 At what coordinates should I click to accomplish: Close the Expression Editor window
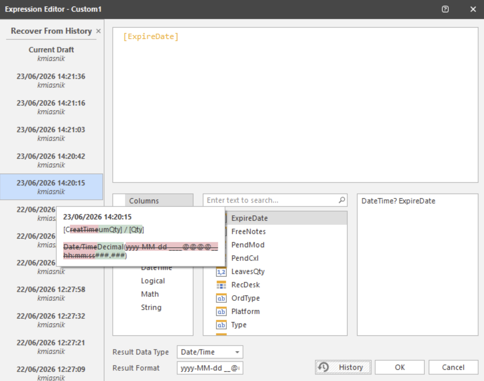click(473, 9)
